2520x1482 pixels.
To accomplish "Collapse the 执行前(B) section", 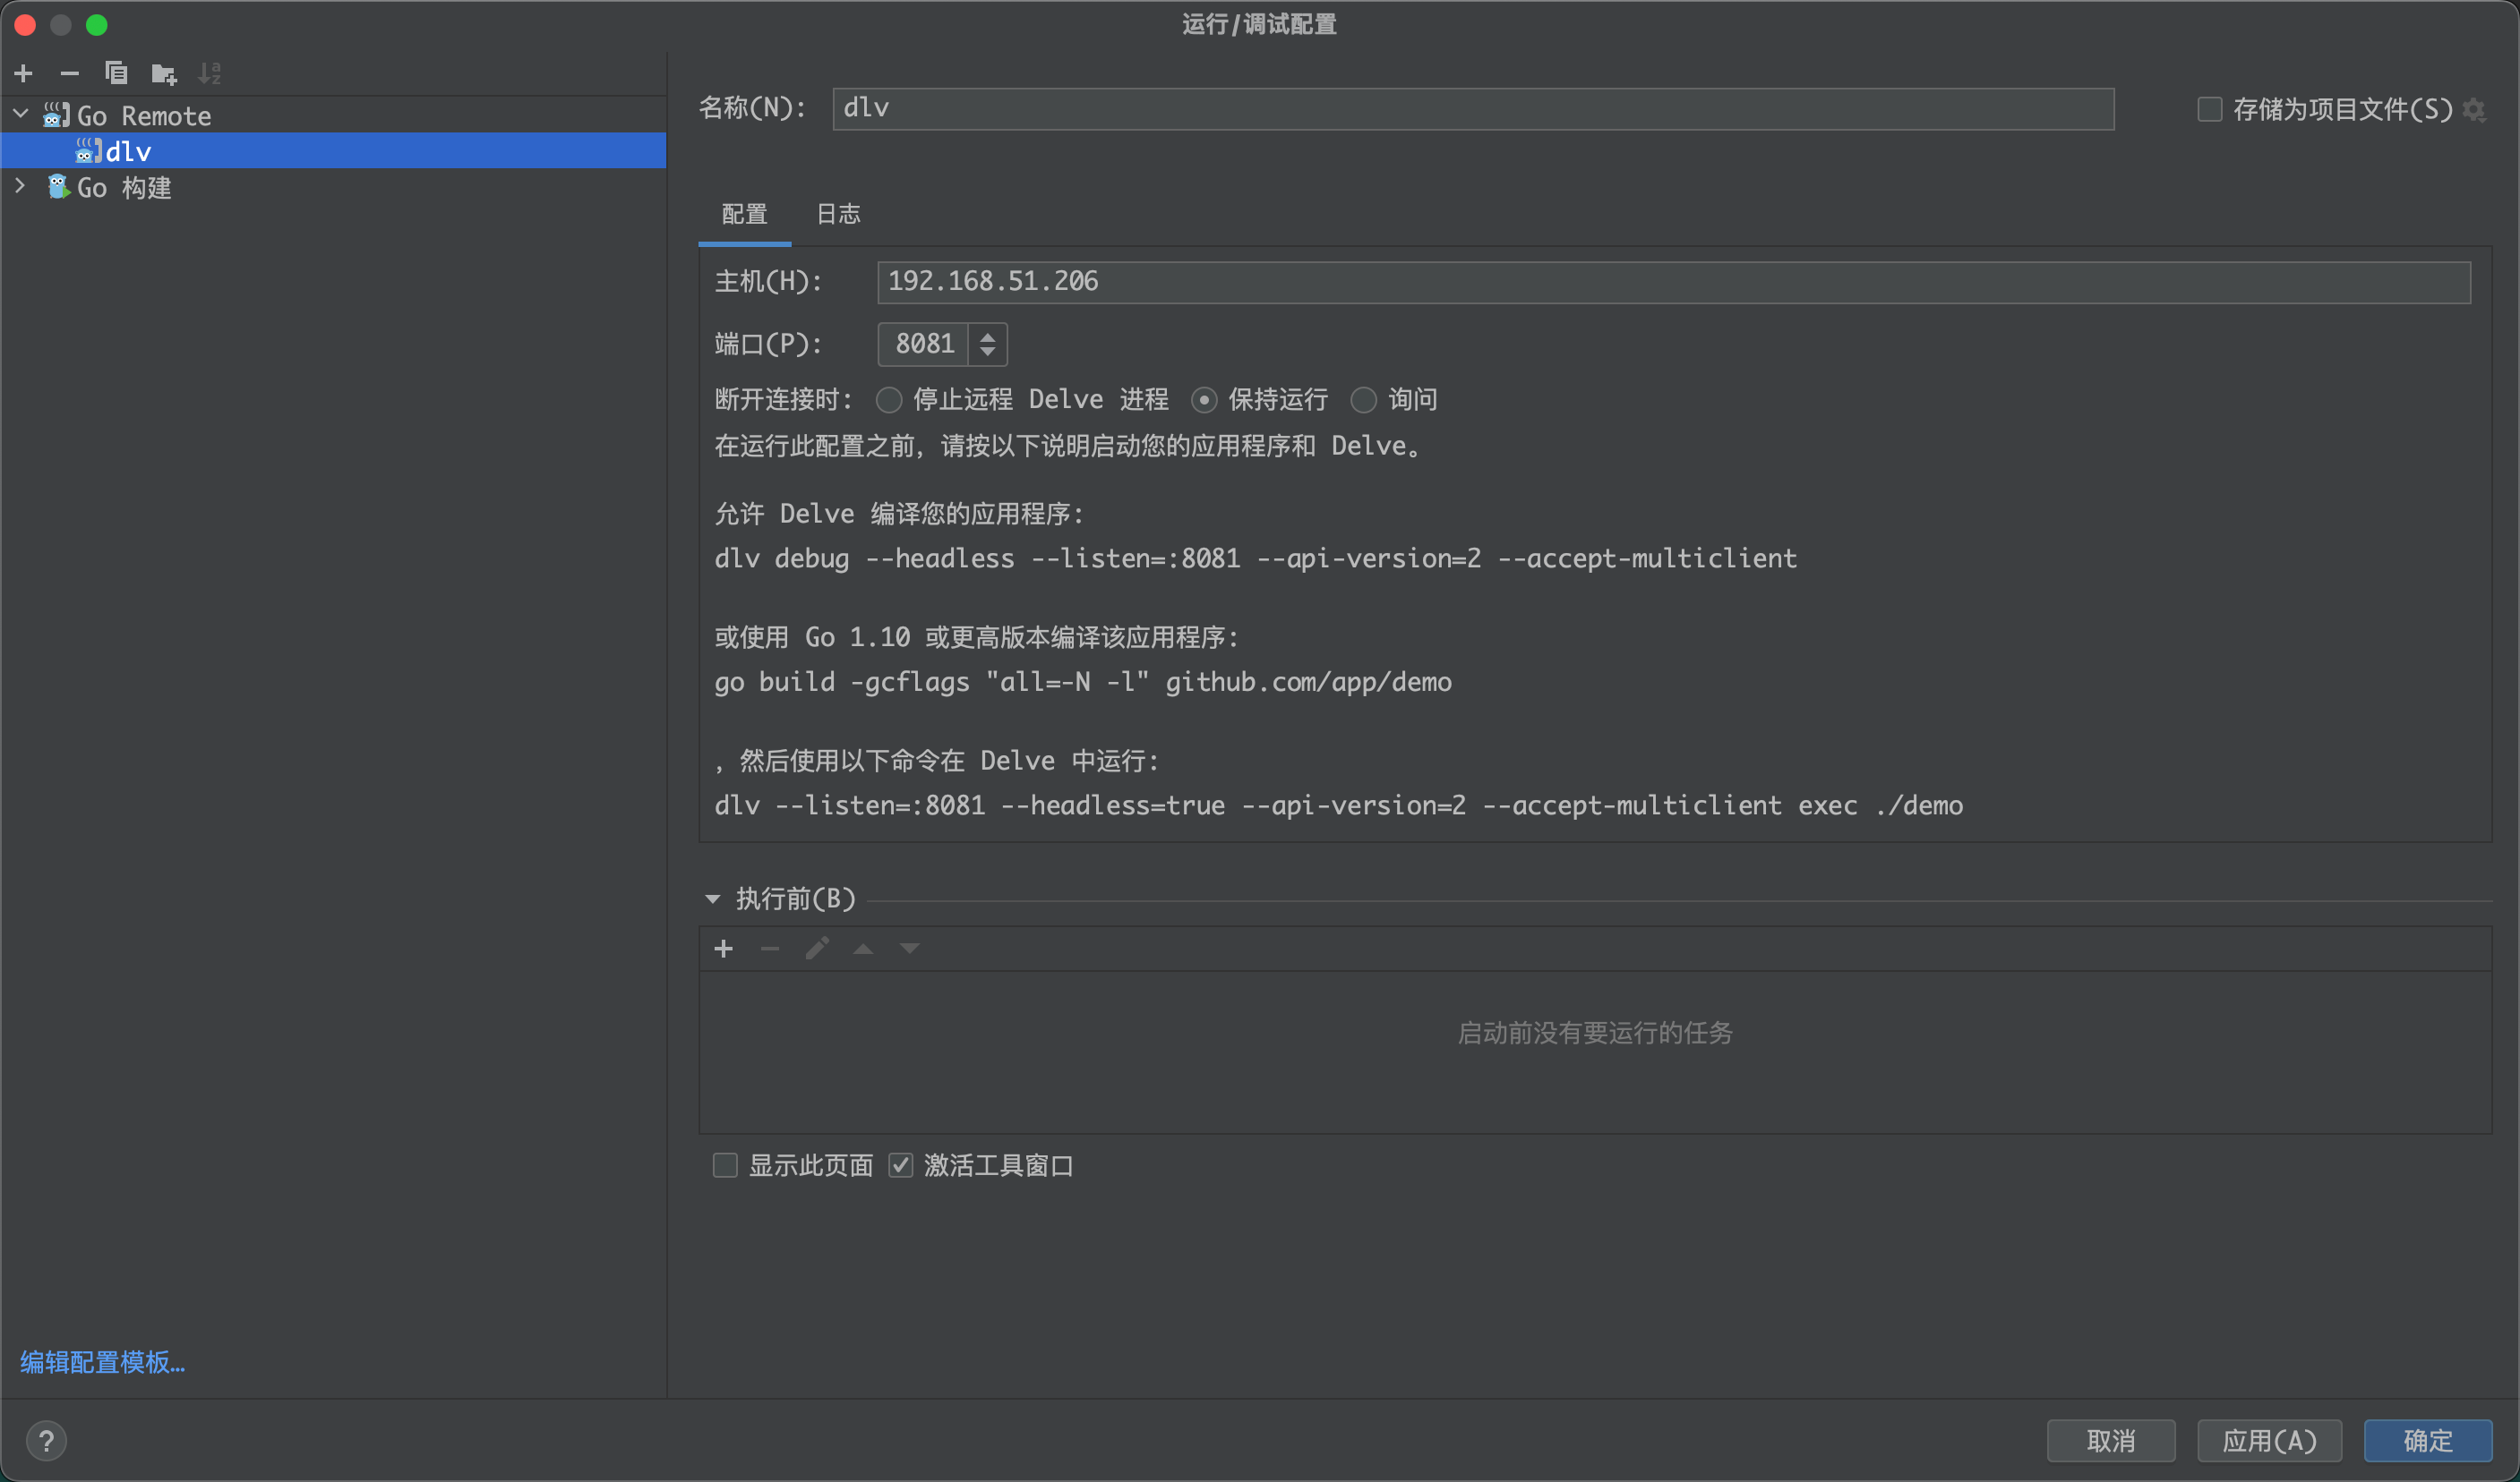I will 712,899.
